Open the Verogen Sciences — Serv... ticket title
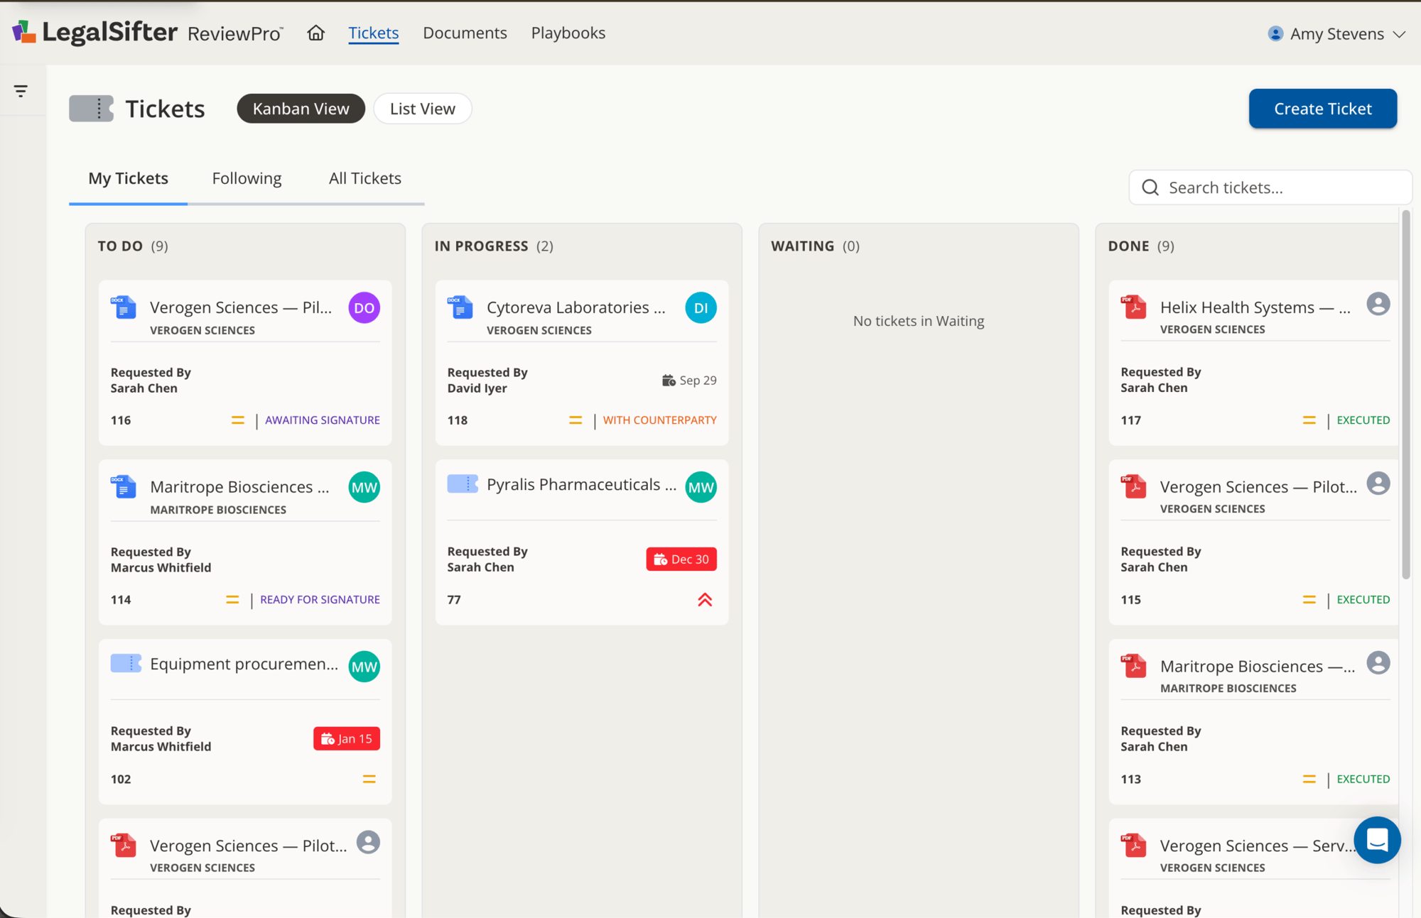 pos(1258,846)
